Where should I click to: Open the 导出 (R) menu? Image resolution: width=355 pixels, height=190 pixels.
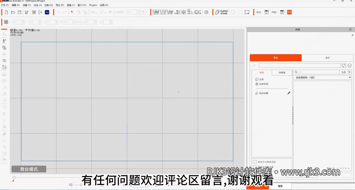(x=60, y=5)
